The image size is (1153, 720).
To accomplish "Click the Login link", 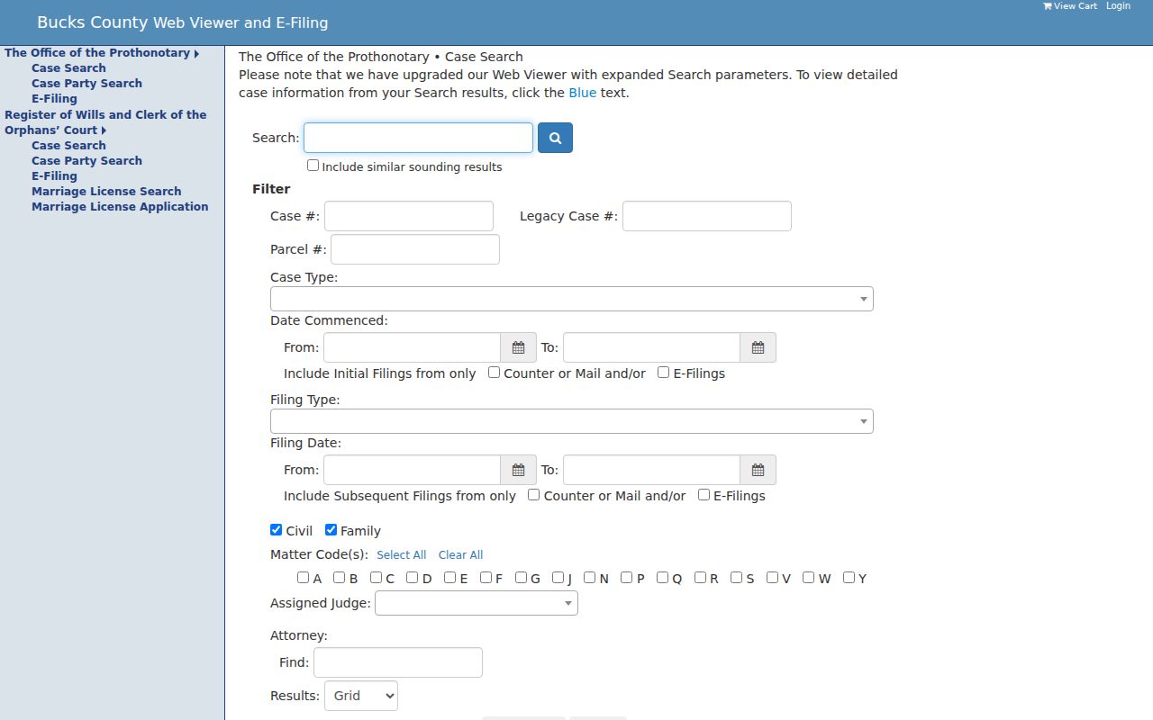I will (x=1118, y=6).
